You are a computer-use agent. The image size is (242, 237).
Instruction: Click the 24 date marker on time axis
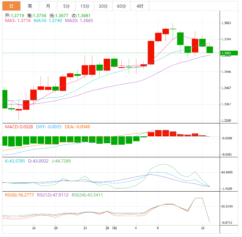tap(85, 228)
